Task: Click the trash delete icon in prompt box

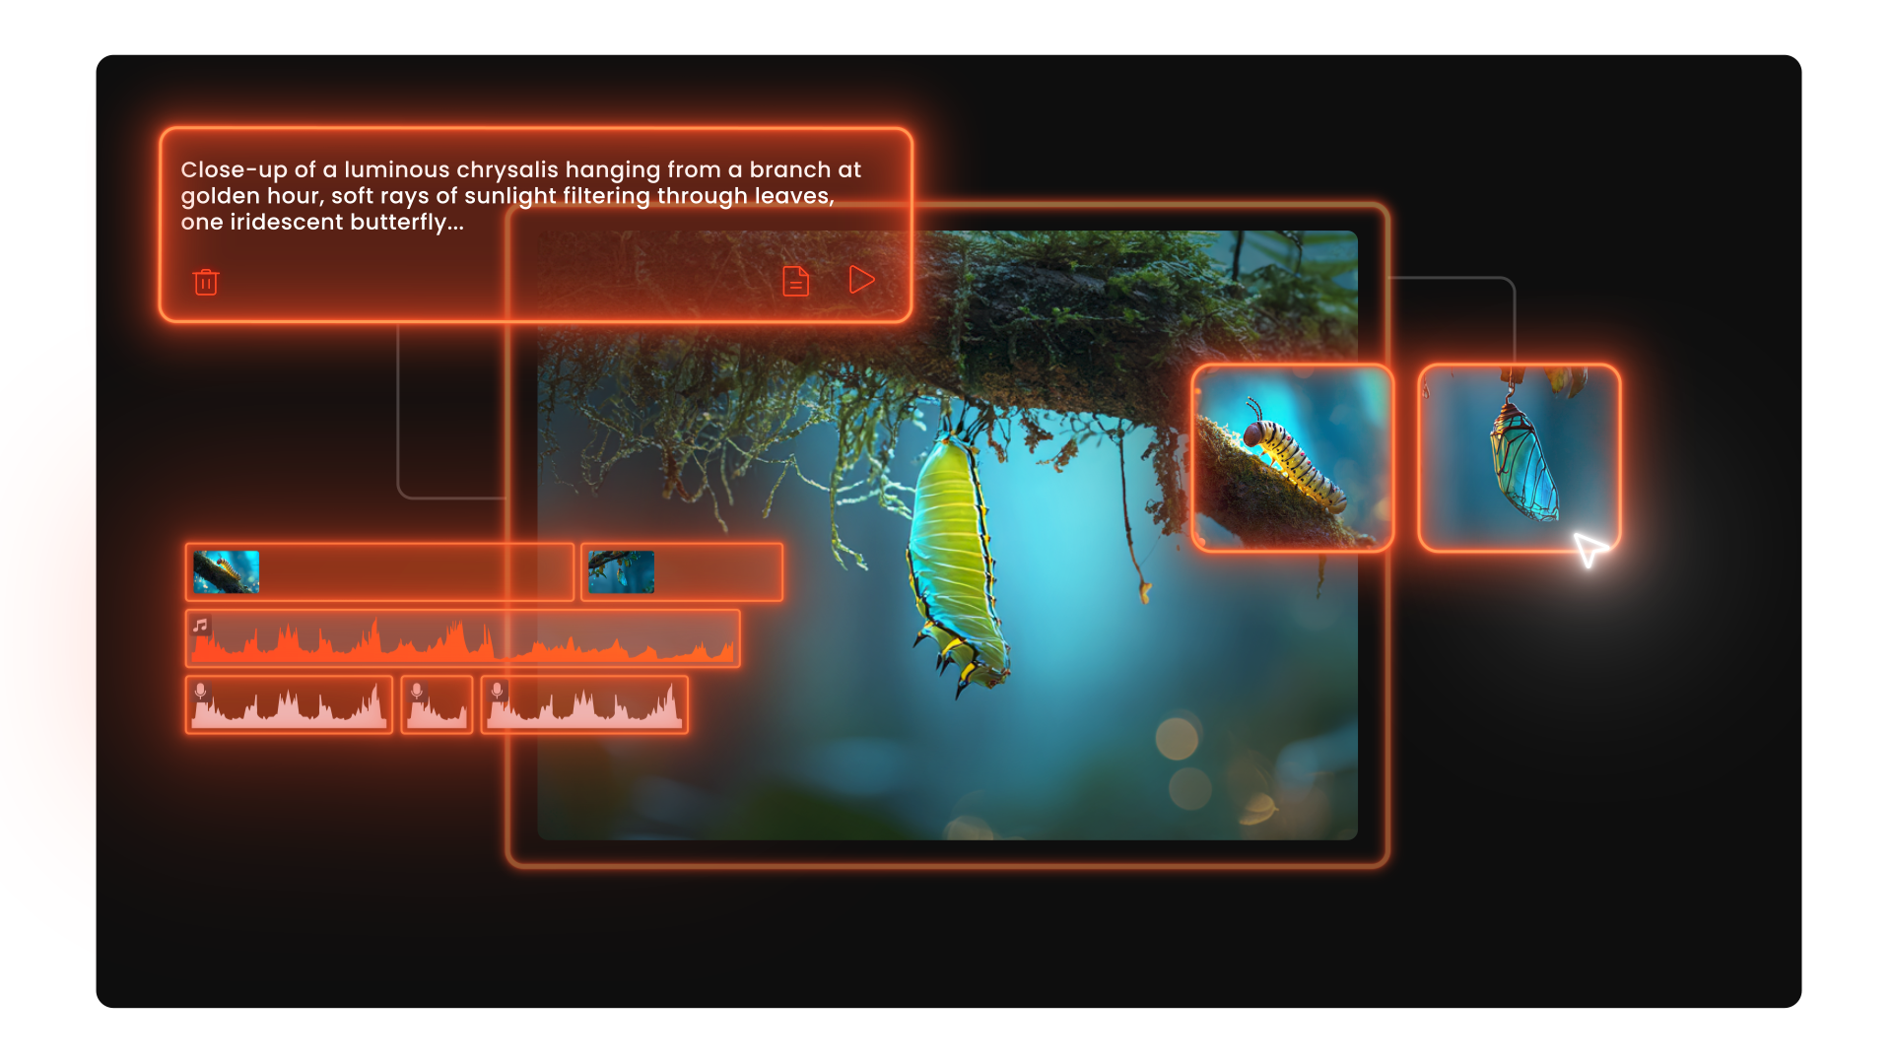Action: [x=206, y=282]
